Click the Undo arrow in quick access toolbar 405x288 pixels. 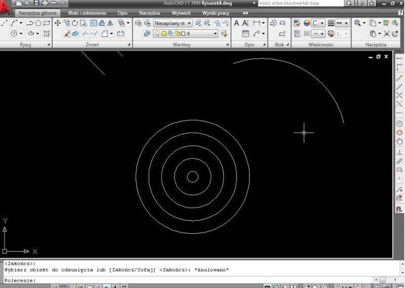pos(53,3)
